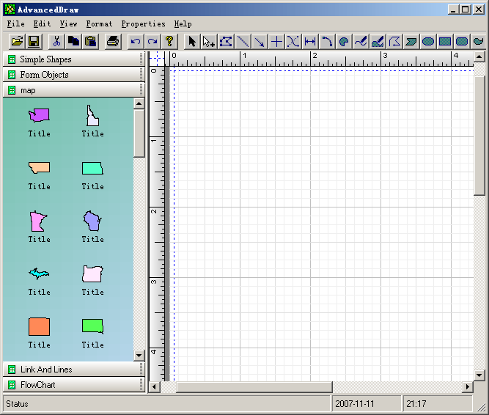Select the rectangle shape tool
Image resolution: width=489 pixels, height=415 pixels.
tap(445, 42)
